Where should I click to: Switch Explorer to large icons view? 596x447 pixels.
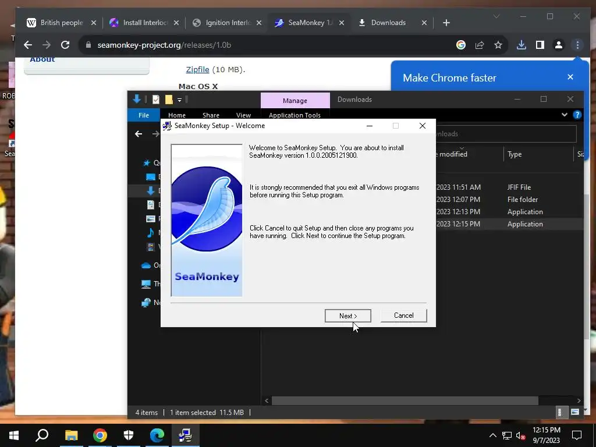click(x=574, y=412)
